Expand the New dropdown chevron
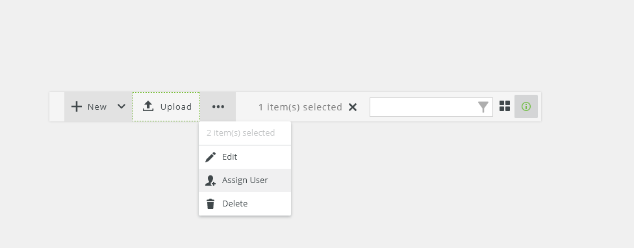 [x=121, y=106]
